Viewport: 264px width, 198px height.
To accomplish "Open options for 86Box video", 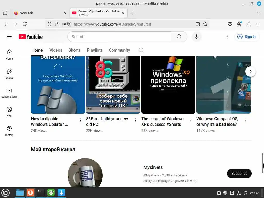I will click(136, 120).
